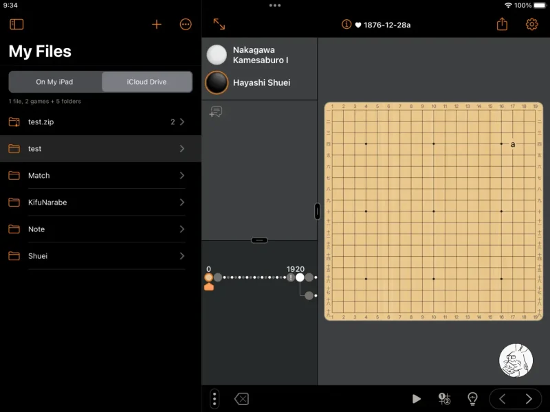Expand Shuei folder chevron
The image size is (550, 412).
[x=182, y=255]
